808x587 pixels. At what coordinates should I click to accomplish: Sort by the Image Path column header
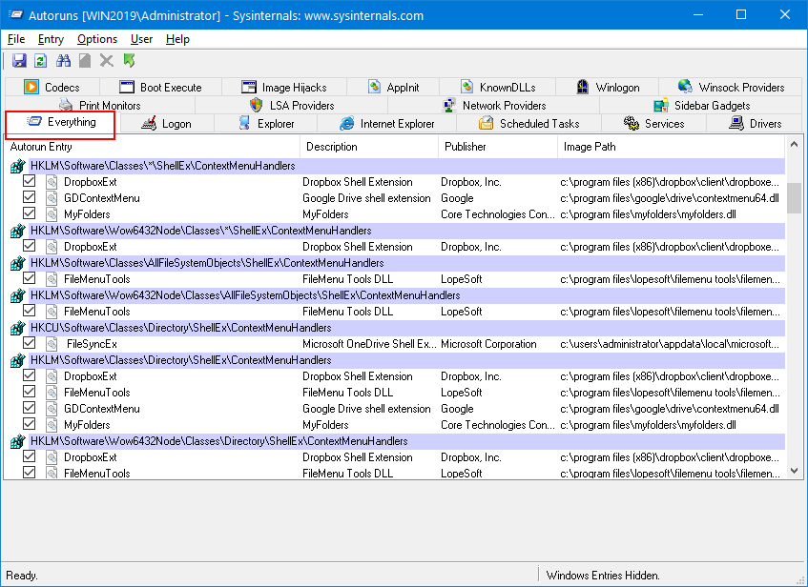(671, 147)
